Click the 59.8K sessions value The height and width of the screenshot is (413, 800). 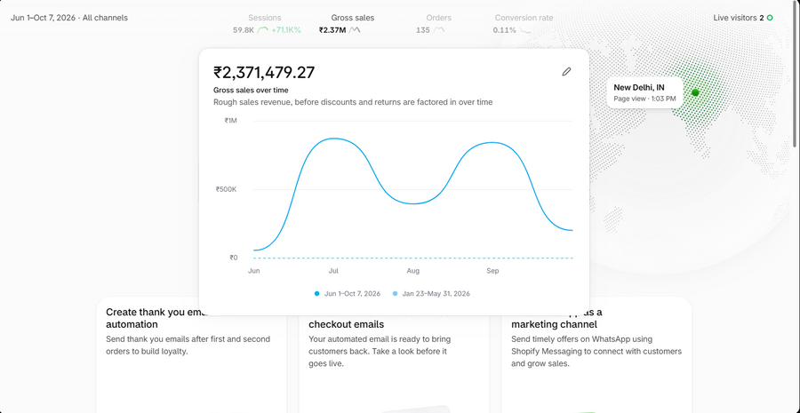tap(244, 30)
